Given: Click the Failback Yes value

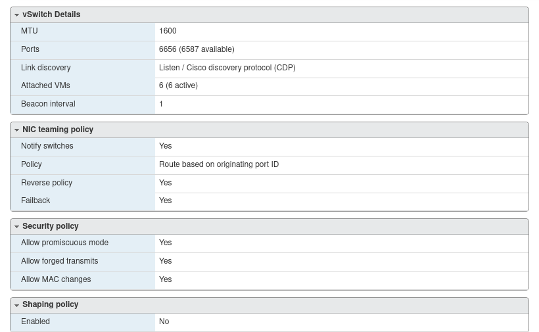Looking at the screenshot, I should pyautogui.click(x=166, y=201).
